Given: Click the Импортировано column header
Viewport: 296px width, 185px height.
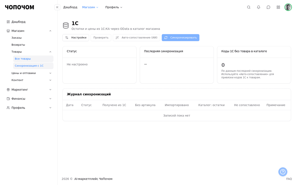Looking at the screenshot, I should point(177,105).
